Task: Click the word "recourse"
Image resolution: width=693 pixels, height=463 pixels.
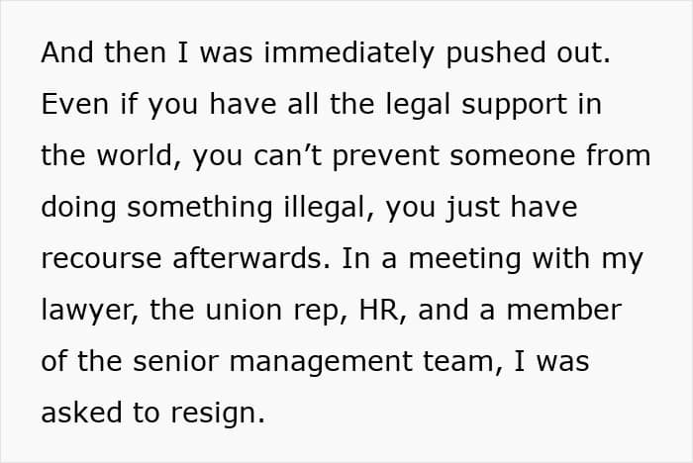Action: coord(101,259)
